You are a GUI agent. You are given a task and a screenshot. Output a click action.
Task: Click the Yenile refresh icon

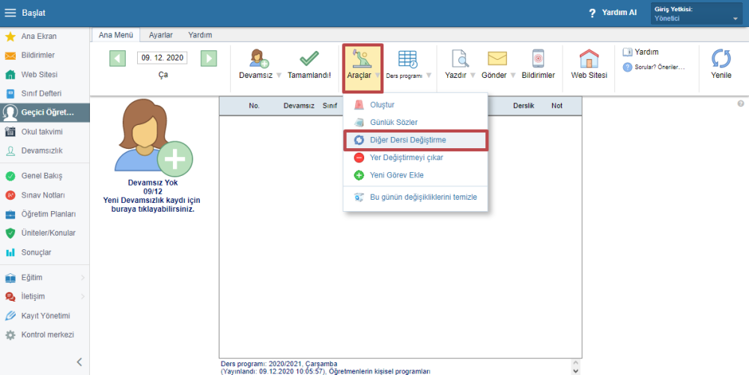721,58
